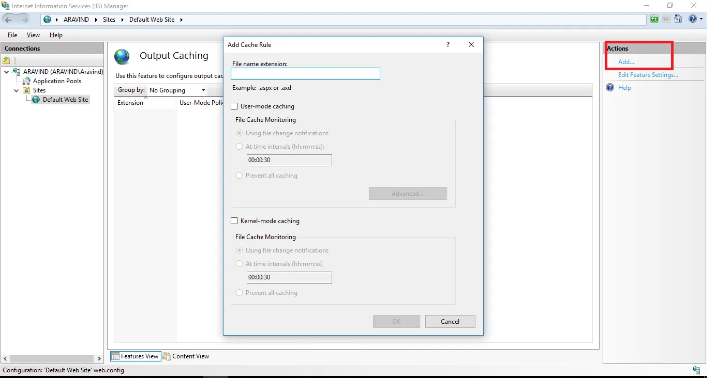Enable Kernel-mode caching
This screenshot has height=378, width=716.
[234, 221]
